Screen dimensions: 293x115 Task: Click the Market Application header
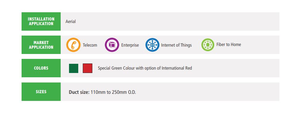click(41, 45)
